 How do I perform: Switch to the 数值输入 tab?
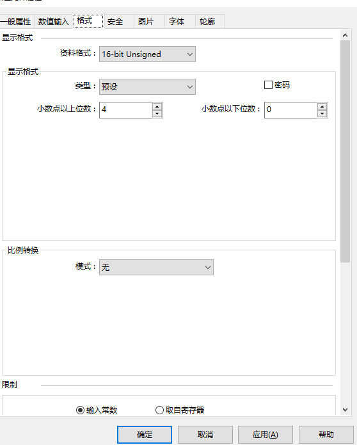click(x=53, y=22)
